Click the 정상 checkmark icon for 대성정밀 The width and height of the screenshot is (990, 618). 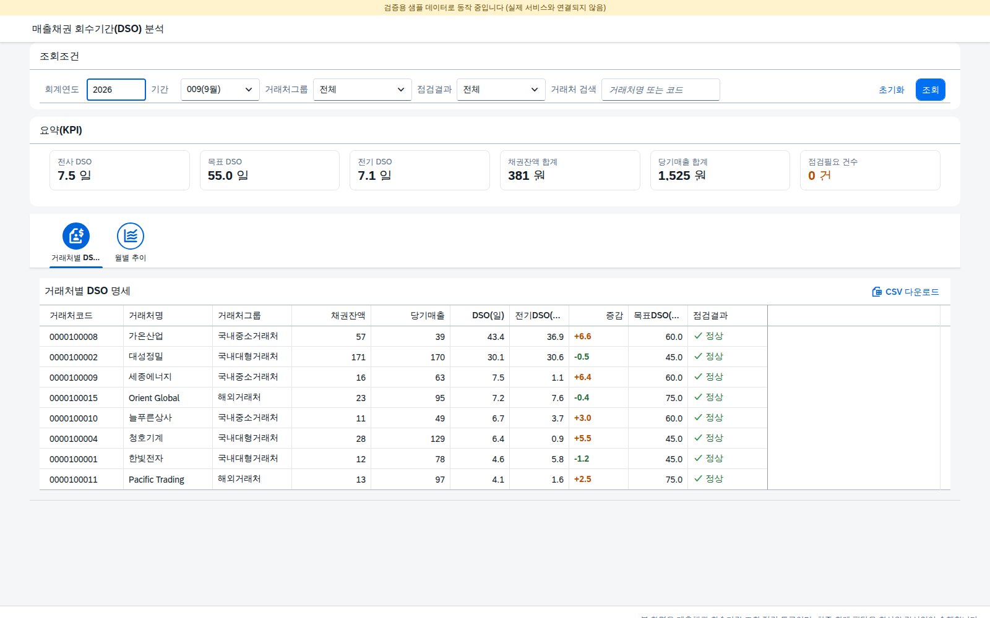pyautogui.click(x=698, y=357)
